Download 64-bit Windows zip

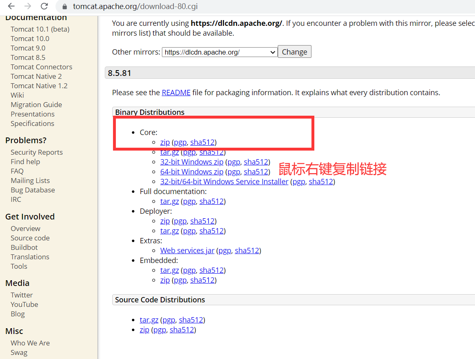coord(192,172)
